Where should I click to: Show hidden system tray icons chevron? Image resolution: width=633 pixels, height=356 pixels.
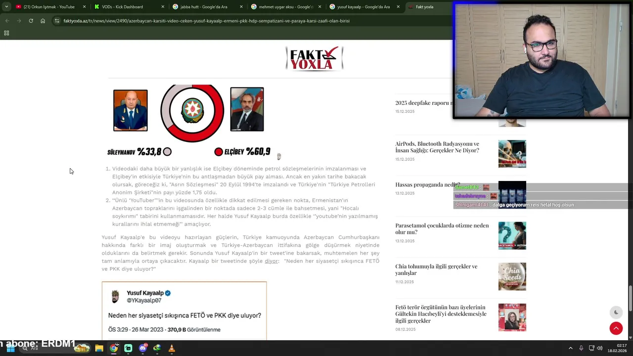[x=570, y=348]
